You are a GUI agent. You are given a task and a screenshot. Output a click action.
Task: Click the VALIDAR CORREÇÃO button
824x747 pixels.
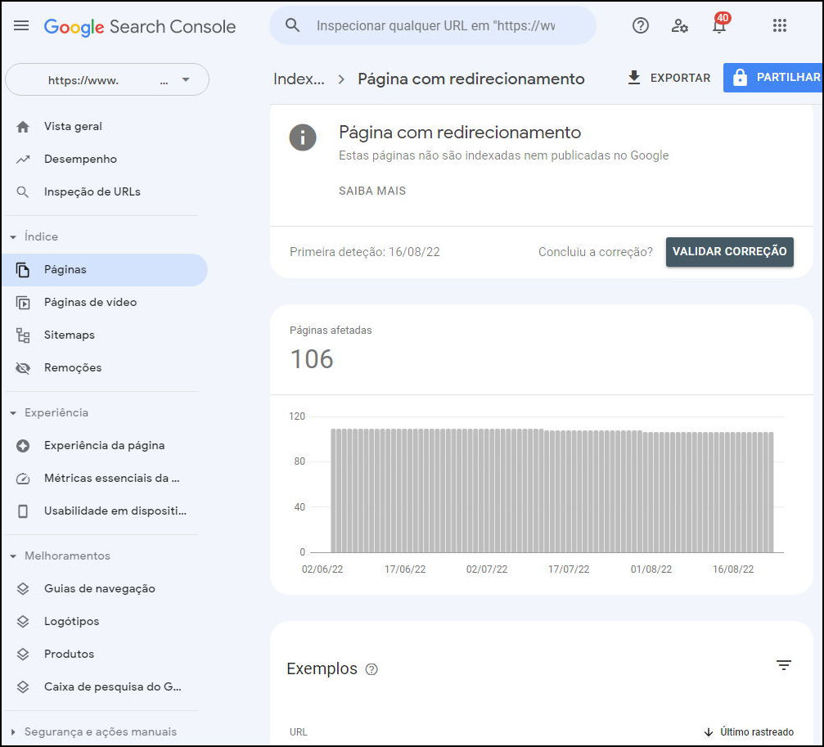pyautogui.click(x=729, y=252)
